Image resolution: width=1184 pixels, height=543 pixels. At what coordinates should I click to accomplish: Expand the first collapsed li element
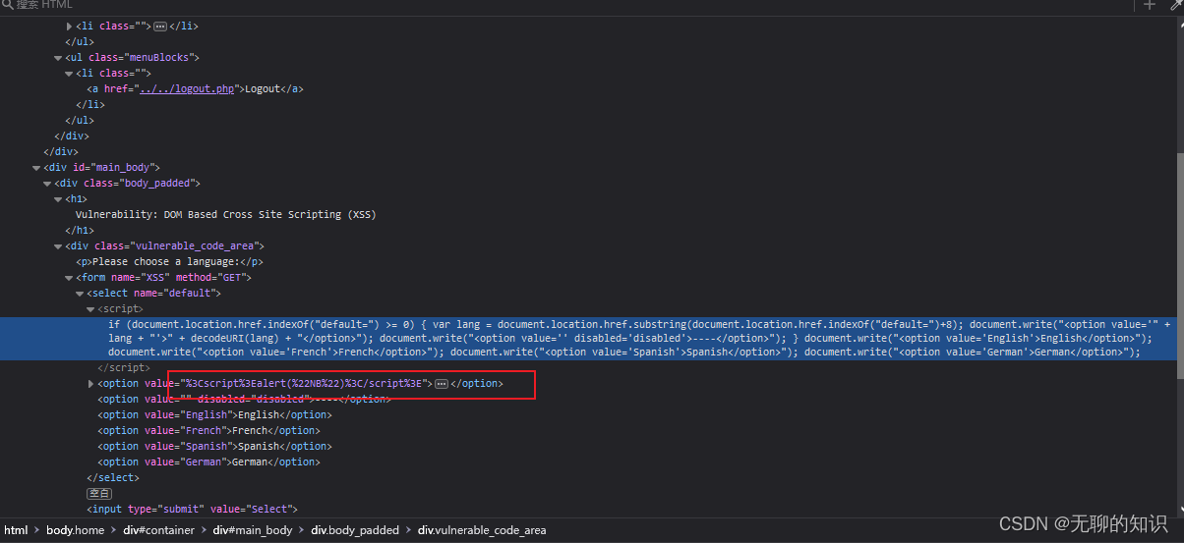(69, 27)
